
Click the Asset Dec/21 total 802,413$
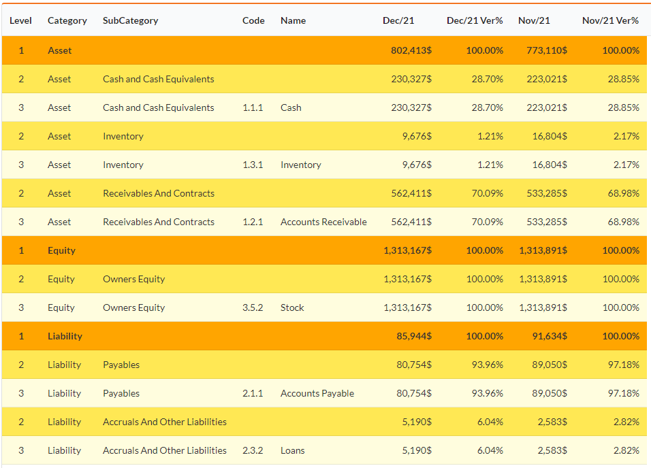coord(411,50)
